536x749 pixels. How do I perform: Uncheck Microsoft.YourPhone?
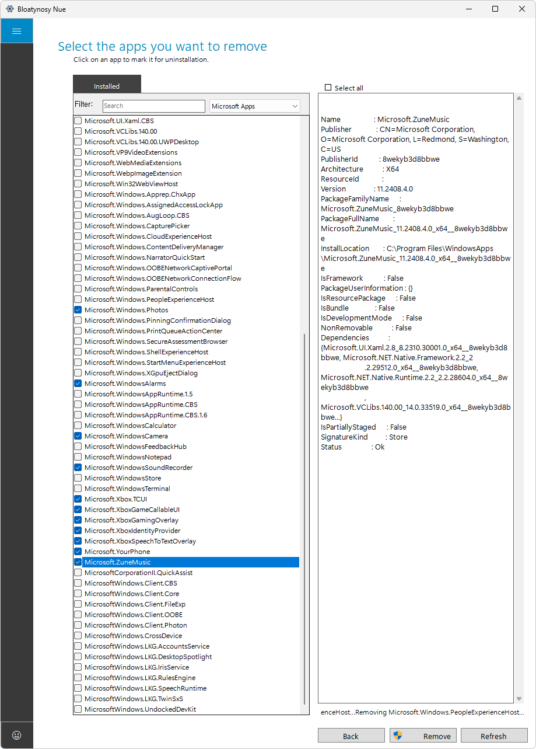click(78, 552)
